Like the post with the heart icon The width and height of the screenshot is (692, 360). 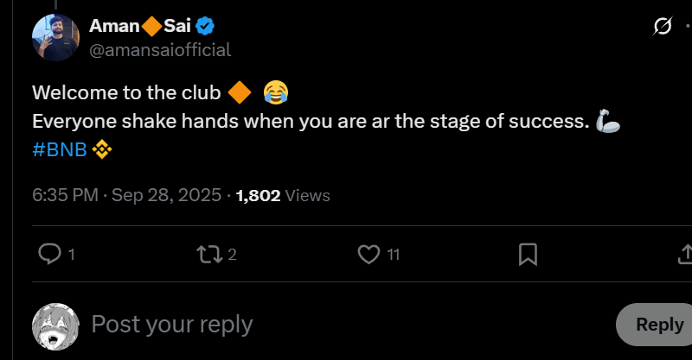369,255
